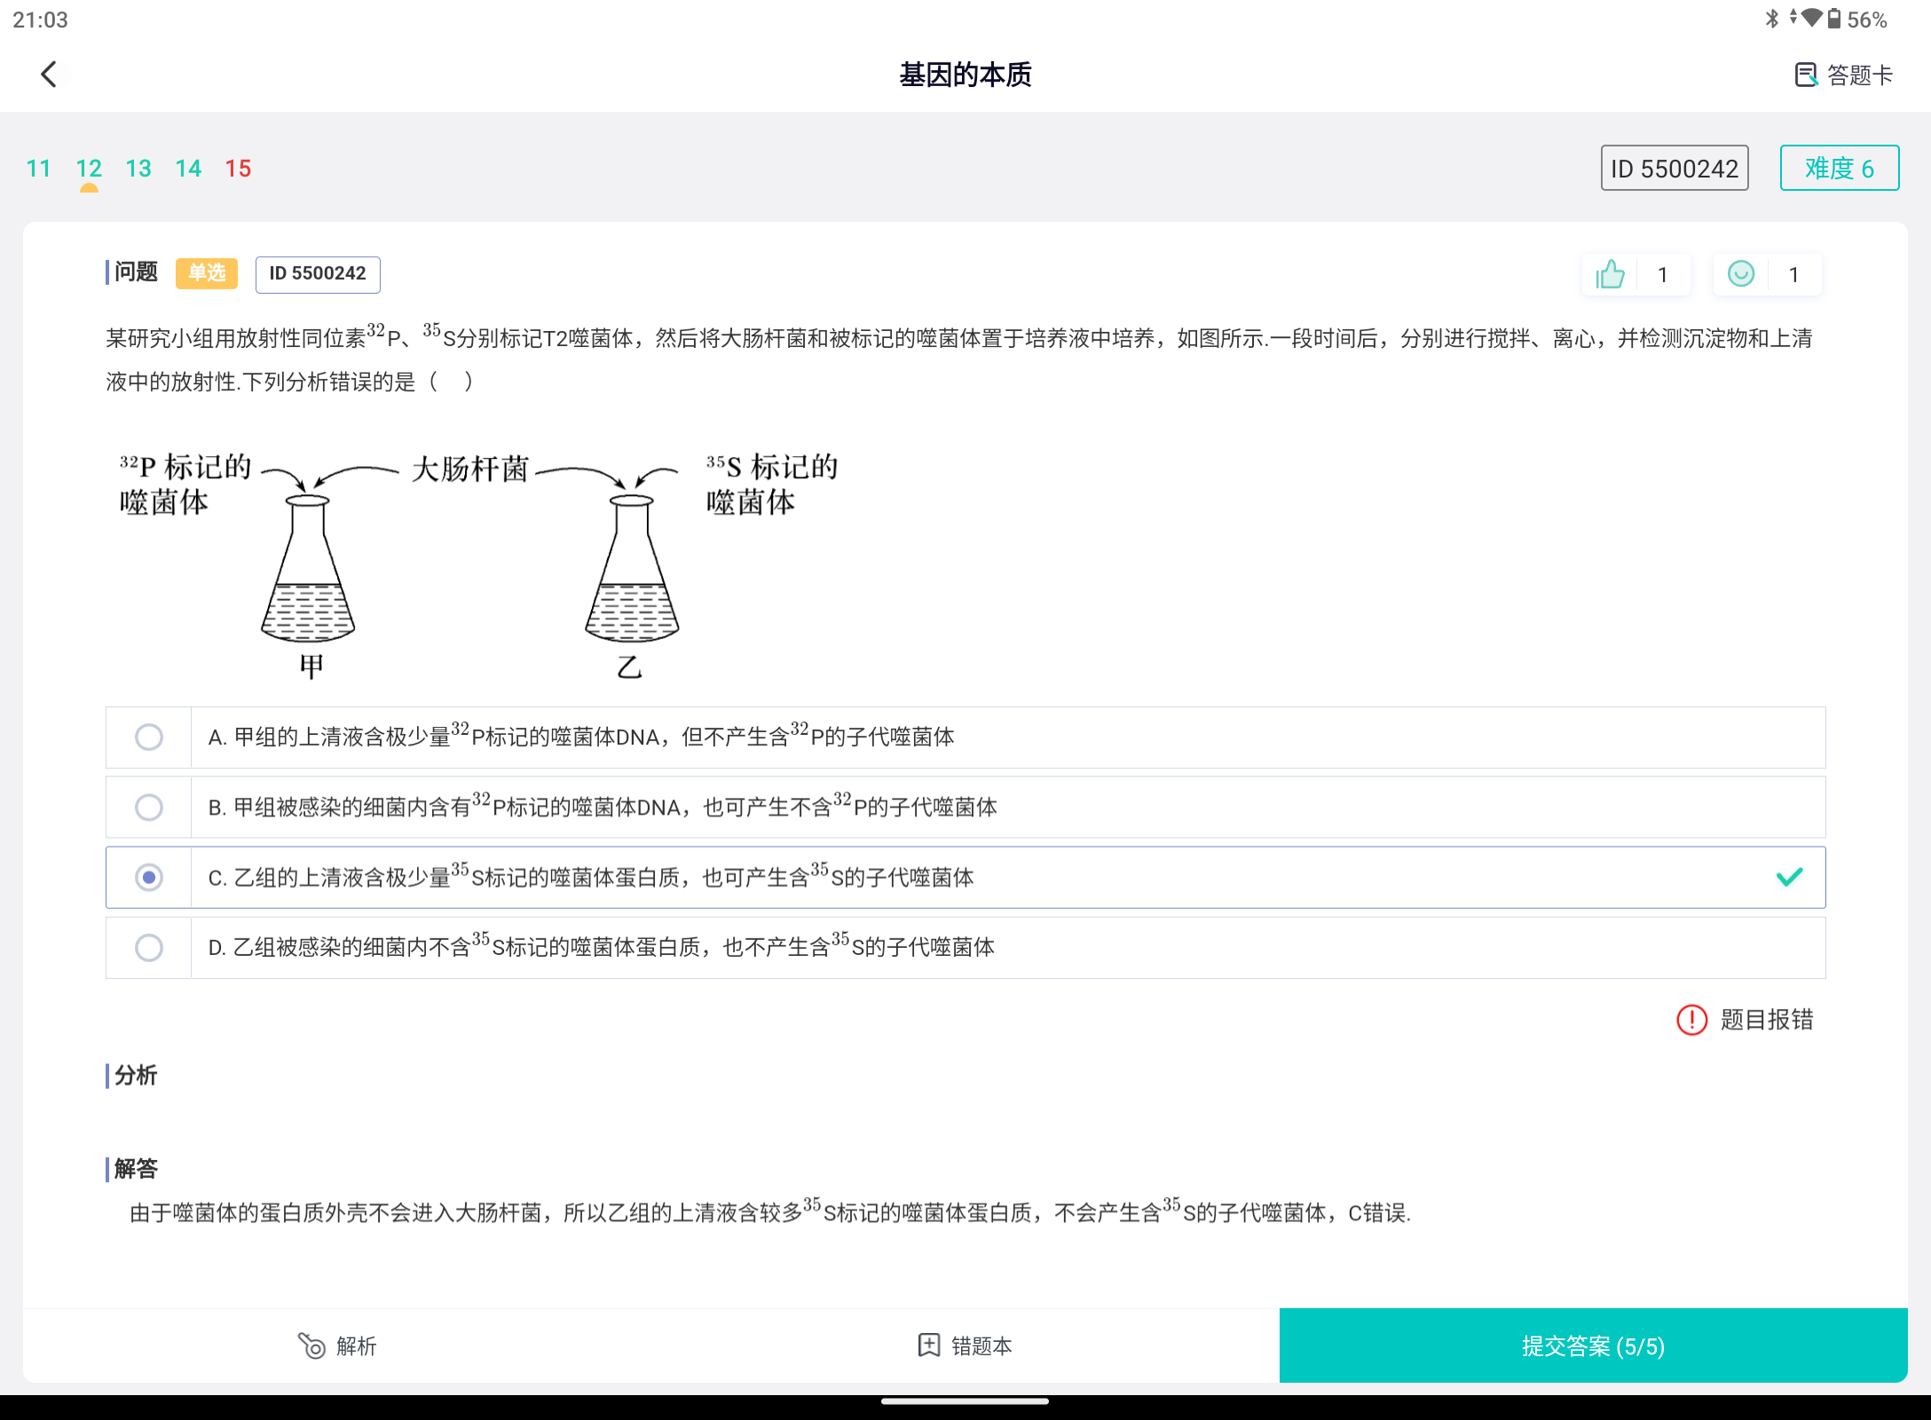This screenshot has width=1931, height=1420.
Task: Click the battery 56% status indicator
Action: 1857,20
